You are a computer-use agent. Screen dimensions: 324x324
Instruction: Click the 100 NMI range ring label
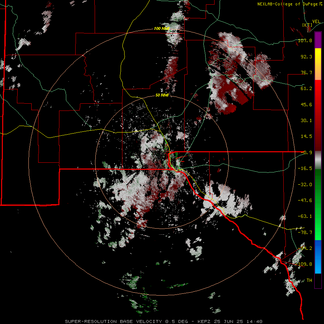click(162, 28)
